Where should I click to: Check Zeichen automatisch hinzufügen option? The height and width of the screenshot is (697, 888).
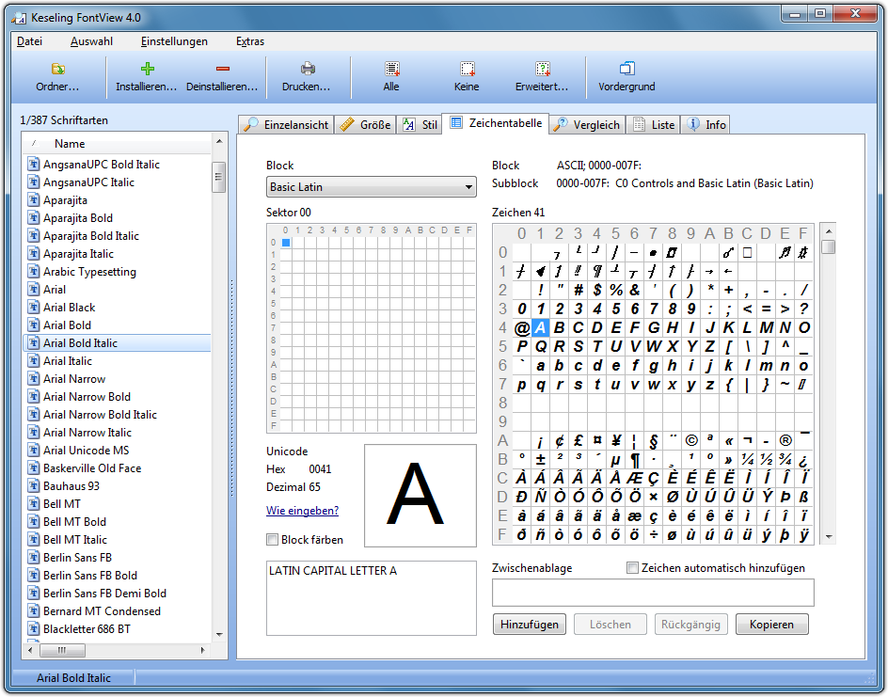point(633,568)
